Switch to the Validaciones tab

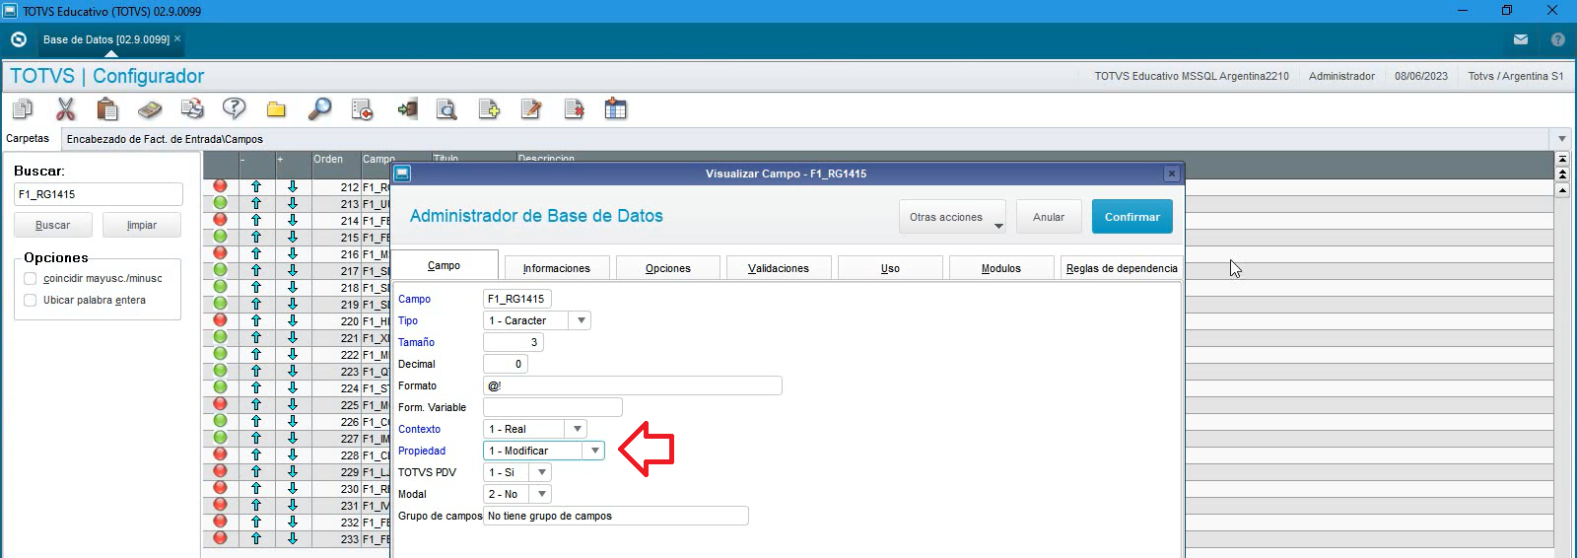[779, 268]
